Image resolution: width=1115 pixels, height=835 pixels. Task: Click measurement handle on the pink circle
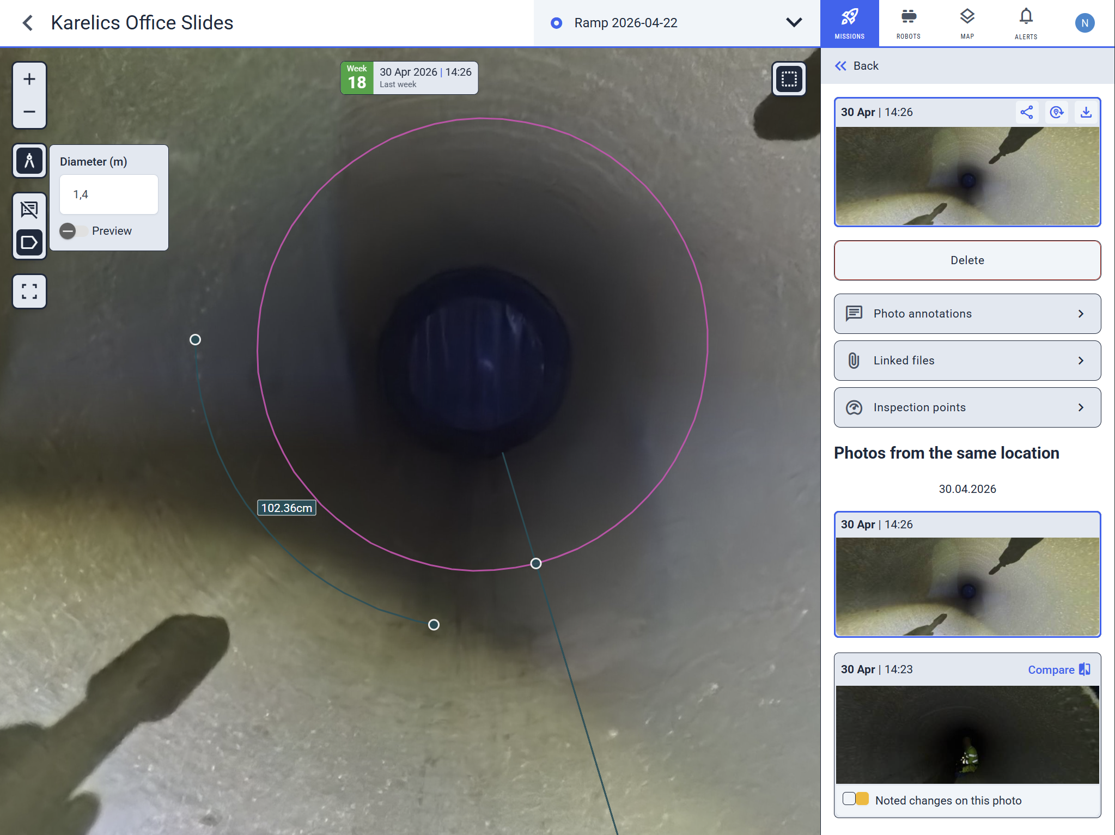point(536,563)
